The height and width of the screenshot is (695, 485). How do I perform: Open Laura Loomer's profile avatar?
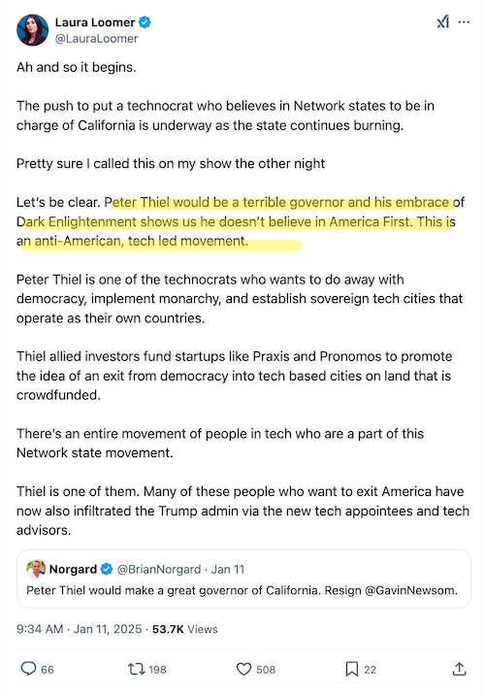(x=32, y=30)
